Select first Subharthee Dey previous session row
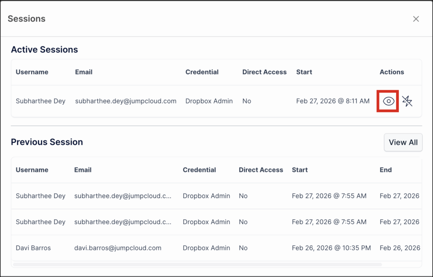The height and width of the screenshot is (277, 433). 41,196
